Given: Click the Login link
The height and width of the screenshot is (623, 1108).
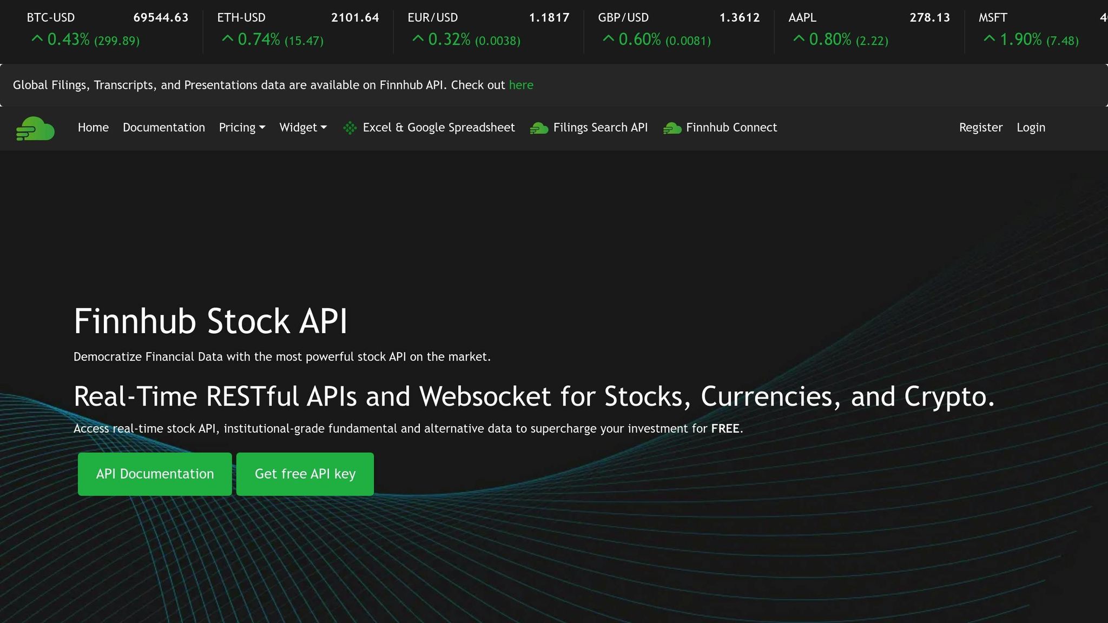Looking at the screenshot, I should [1031, 128].
